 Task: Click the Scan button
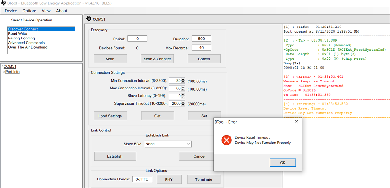110,59
